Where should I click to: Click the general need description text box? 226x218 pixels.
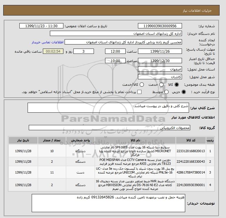(x=108, y=108)
